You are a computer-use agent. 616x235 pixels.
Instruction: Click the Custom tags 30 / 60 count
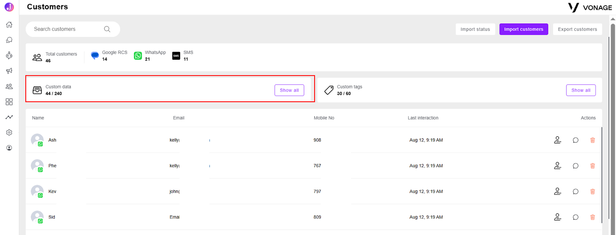coord(344,94)
